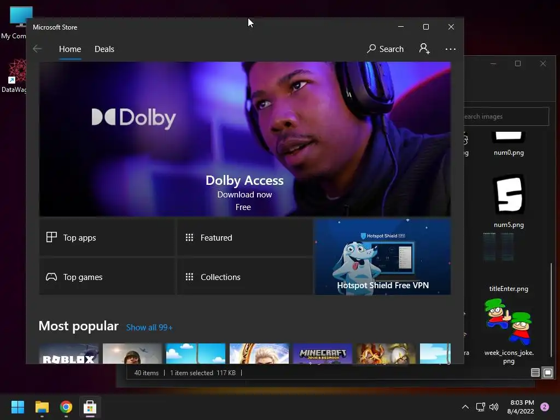Click the 1 item selected 117 KB status text
Image resolution: width=560 pixels, height=420 pixels.
[x=203, y=373]
